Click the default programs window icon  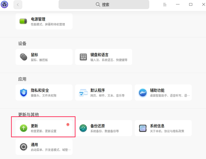(x=83, y=92)
